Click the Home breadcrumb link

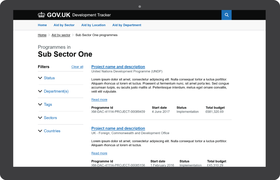coord(42,35)
